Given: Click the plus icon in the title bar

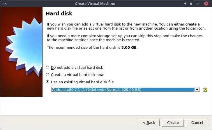Looking at the screenshot, I should coord(185,3).
